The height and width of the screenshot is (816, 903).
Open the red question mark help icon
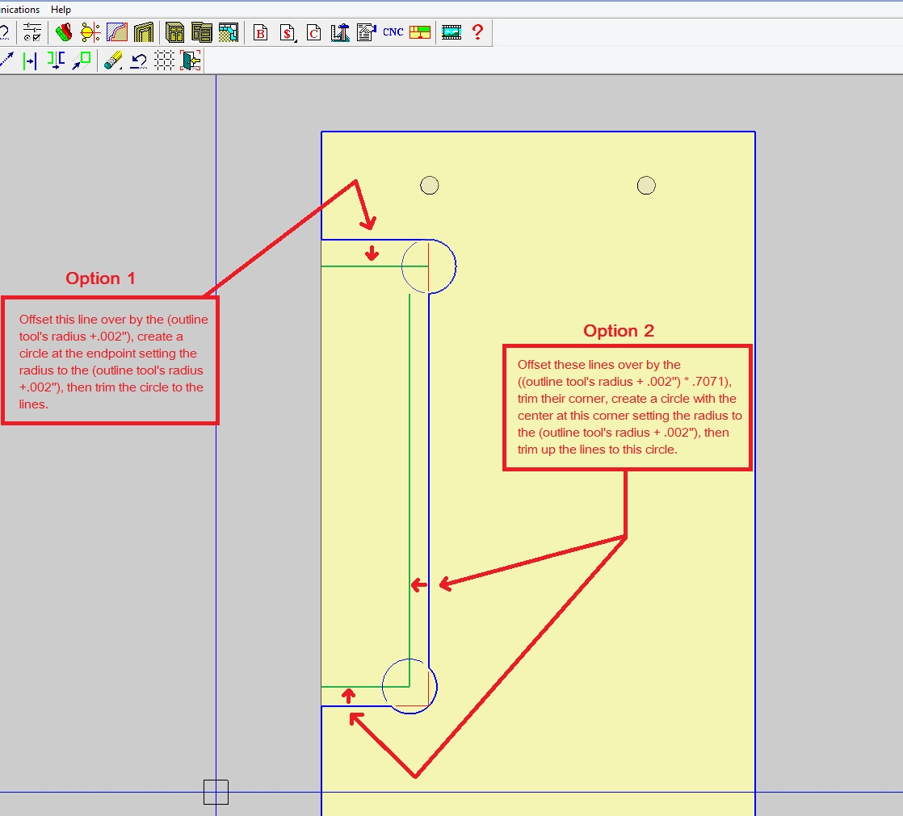[x=477, y=32]
